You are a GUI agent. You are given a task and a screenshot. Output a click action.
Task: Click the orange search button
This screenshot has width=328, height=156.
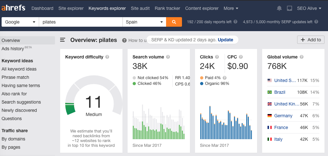click(174, 22)
